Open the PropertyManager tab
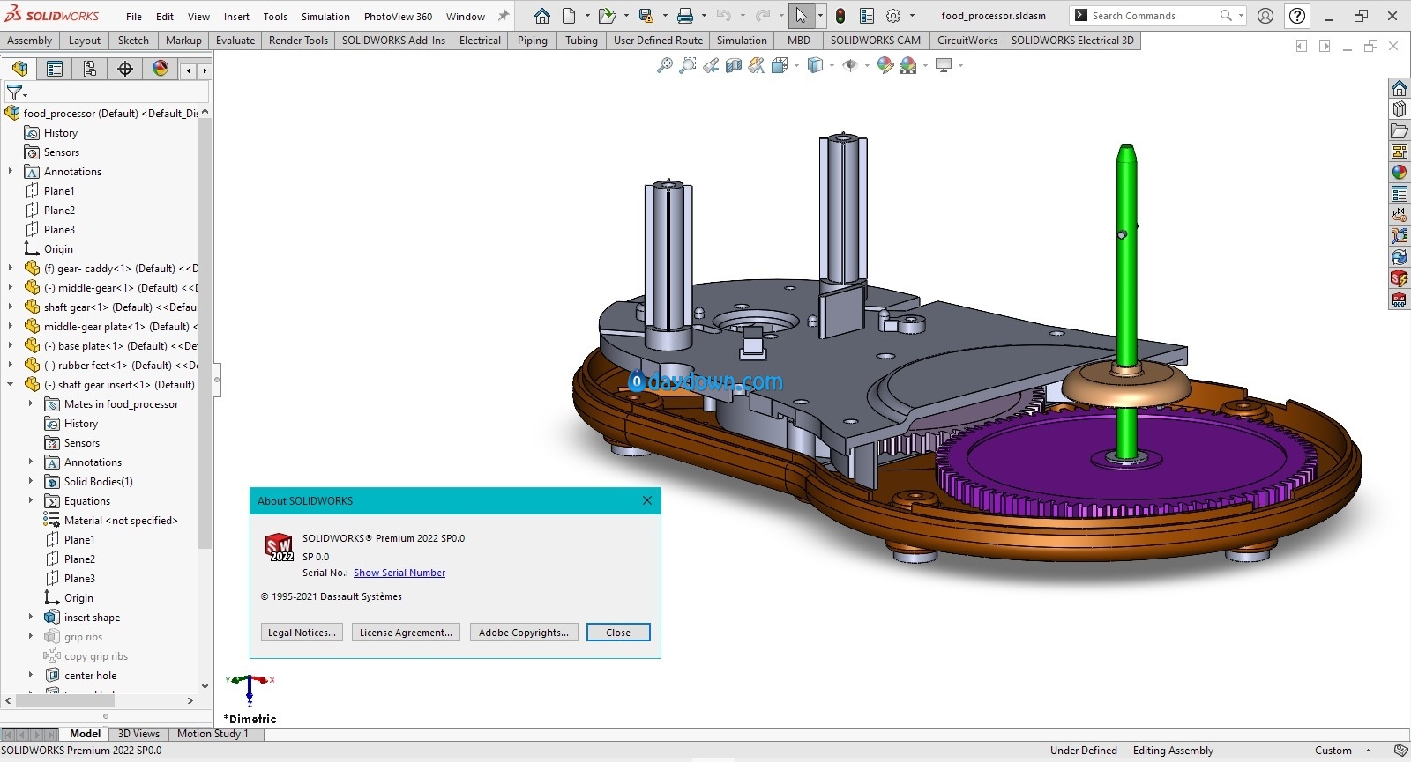1411x762 pixels. 55,69
